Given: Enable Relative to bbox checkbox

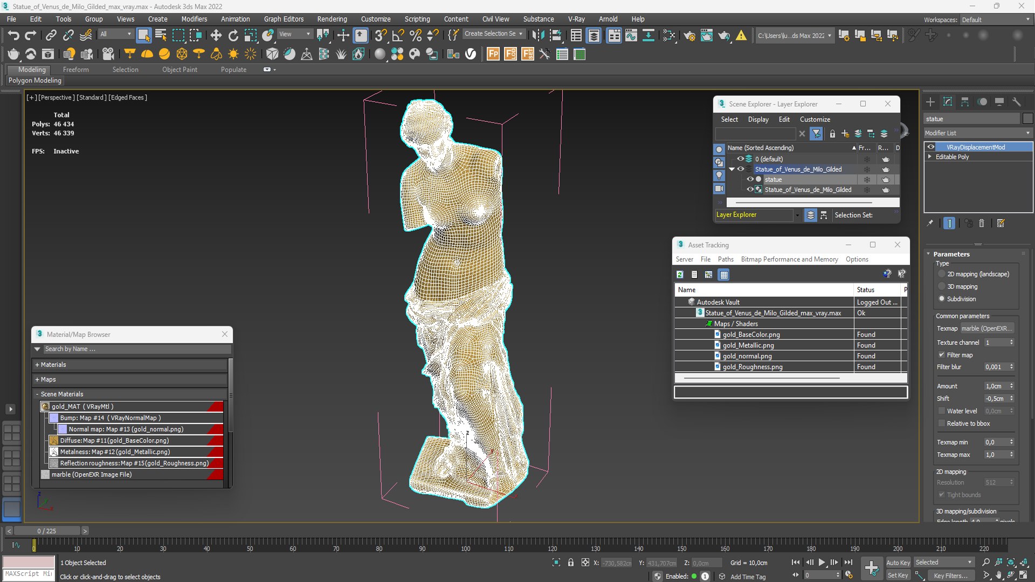Looking at the screenshot, I should [942, 424].
